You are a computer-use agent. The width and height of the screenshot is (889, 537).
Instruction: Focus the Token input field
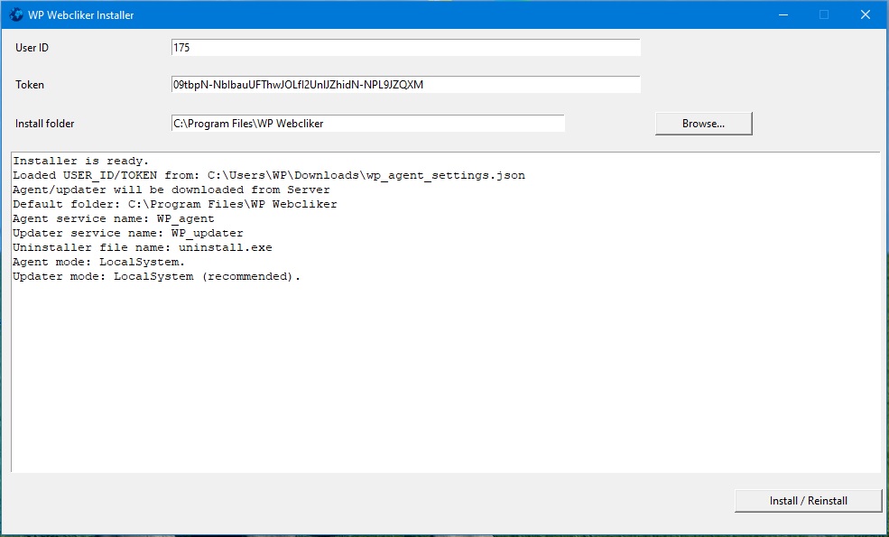click(406, 85)
